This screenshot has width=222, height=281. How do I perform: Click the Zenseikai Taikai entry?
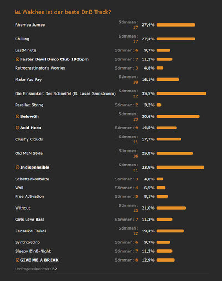tap(31, 231)
